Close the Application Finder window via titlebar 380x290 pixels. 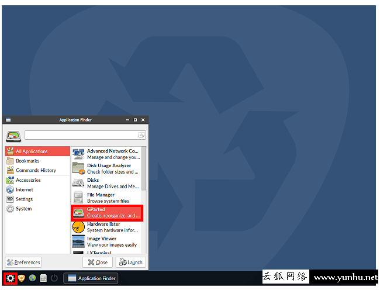pyautogui.click(x=143, y=120)
